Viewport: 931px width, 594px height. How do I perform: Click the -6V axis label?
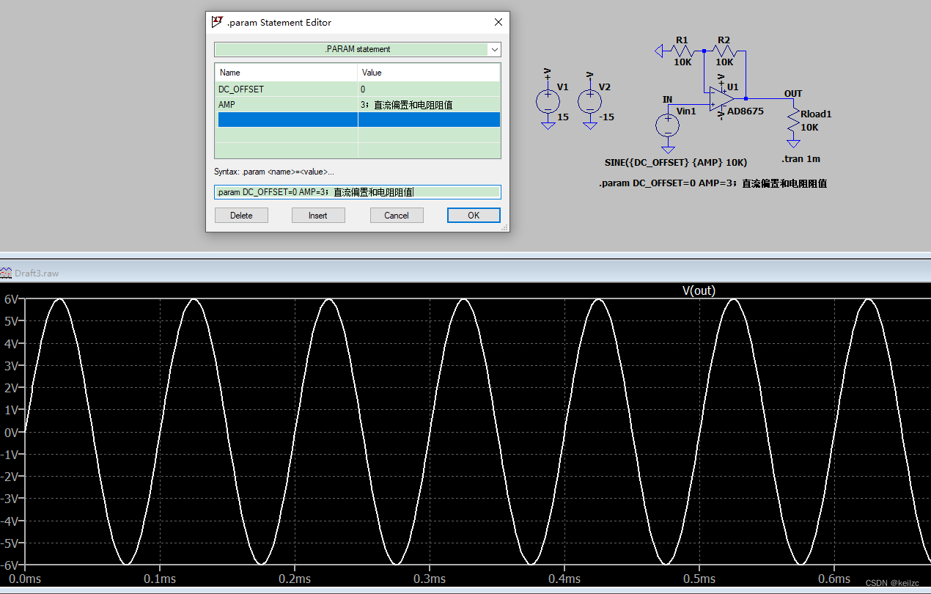pyautogui.click(x=10, y=565)
